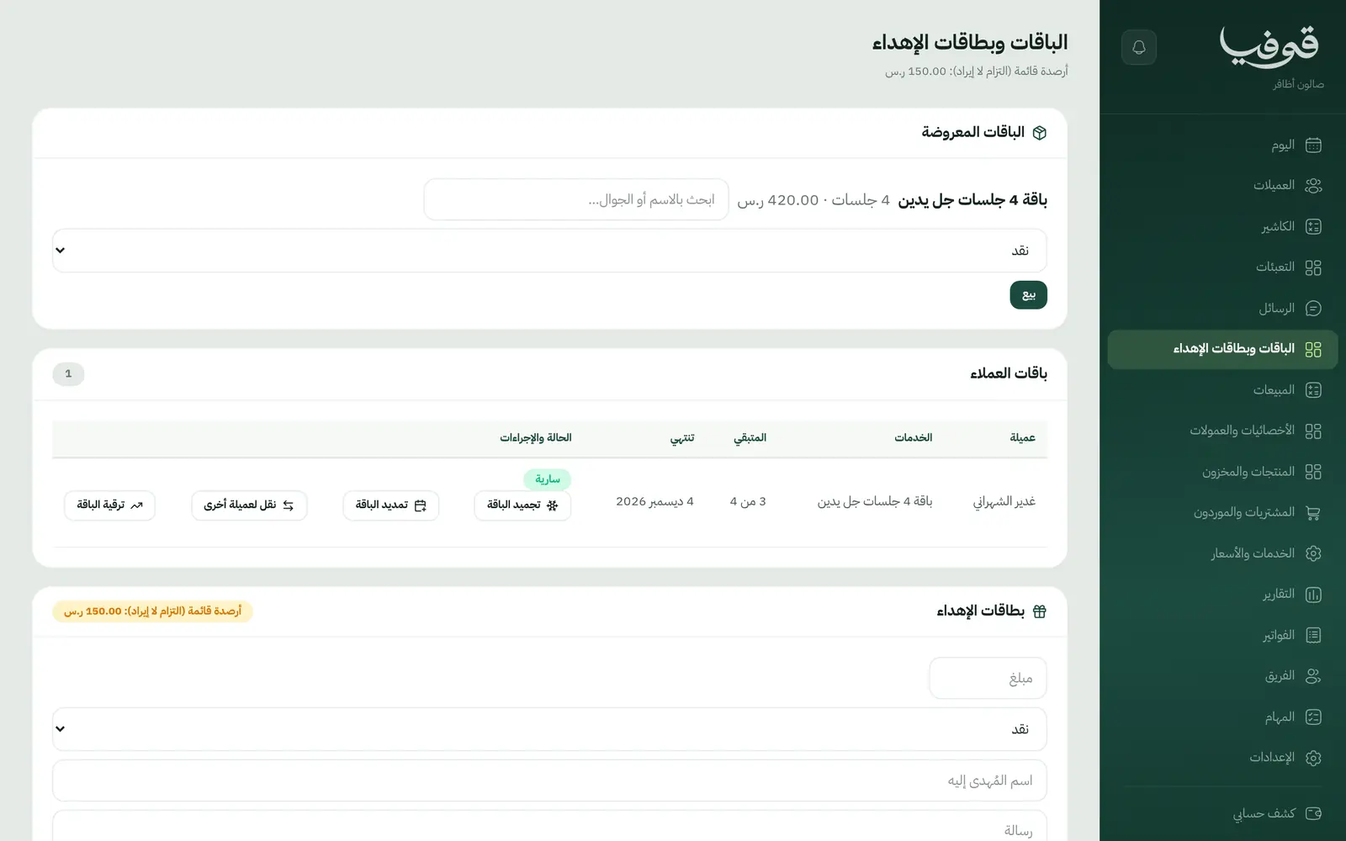Click the بيع sell button

point(1028,295)
